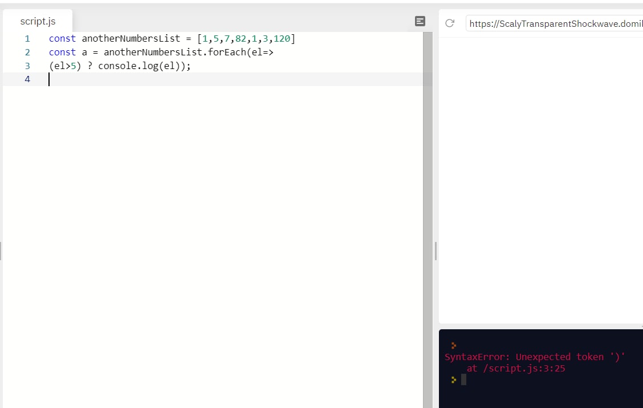Click the 'at /script.js:3:25' stack line

[x=516, y=368]
